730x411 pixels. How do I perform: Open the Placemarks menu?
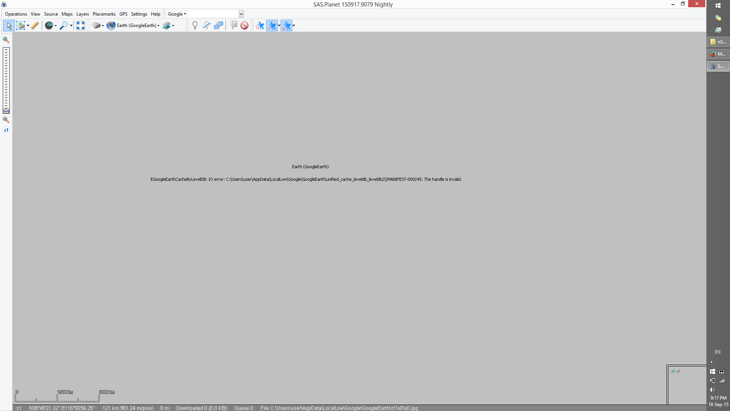(104, 14)
